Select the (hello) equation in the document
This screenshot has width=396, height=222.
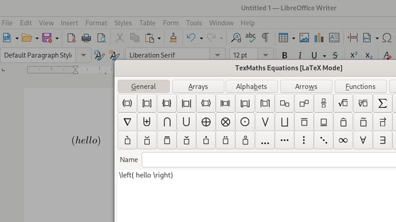(x=86, y=140)
